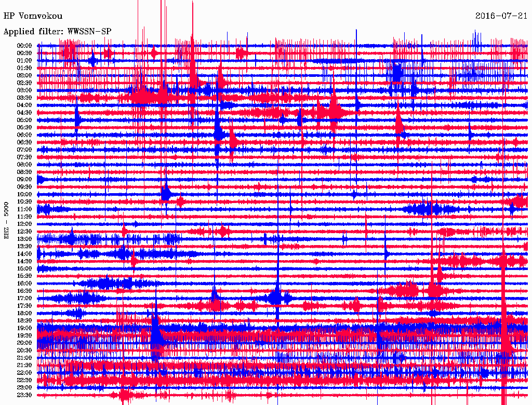This screenshot has width=532, height=405.
Task: Select the 13:30 time label
Action: point(24,246)
